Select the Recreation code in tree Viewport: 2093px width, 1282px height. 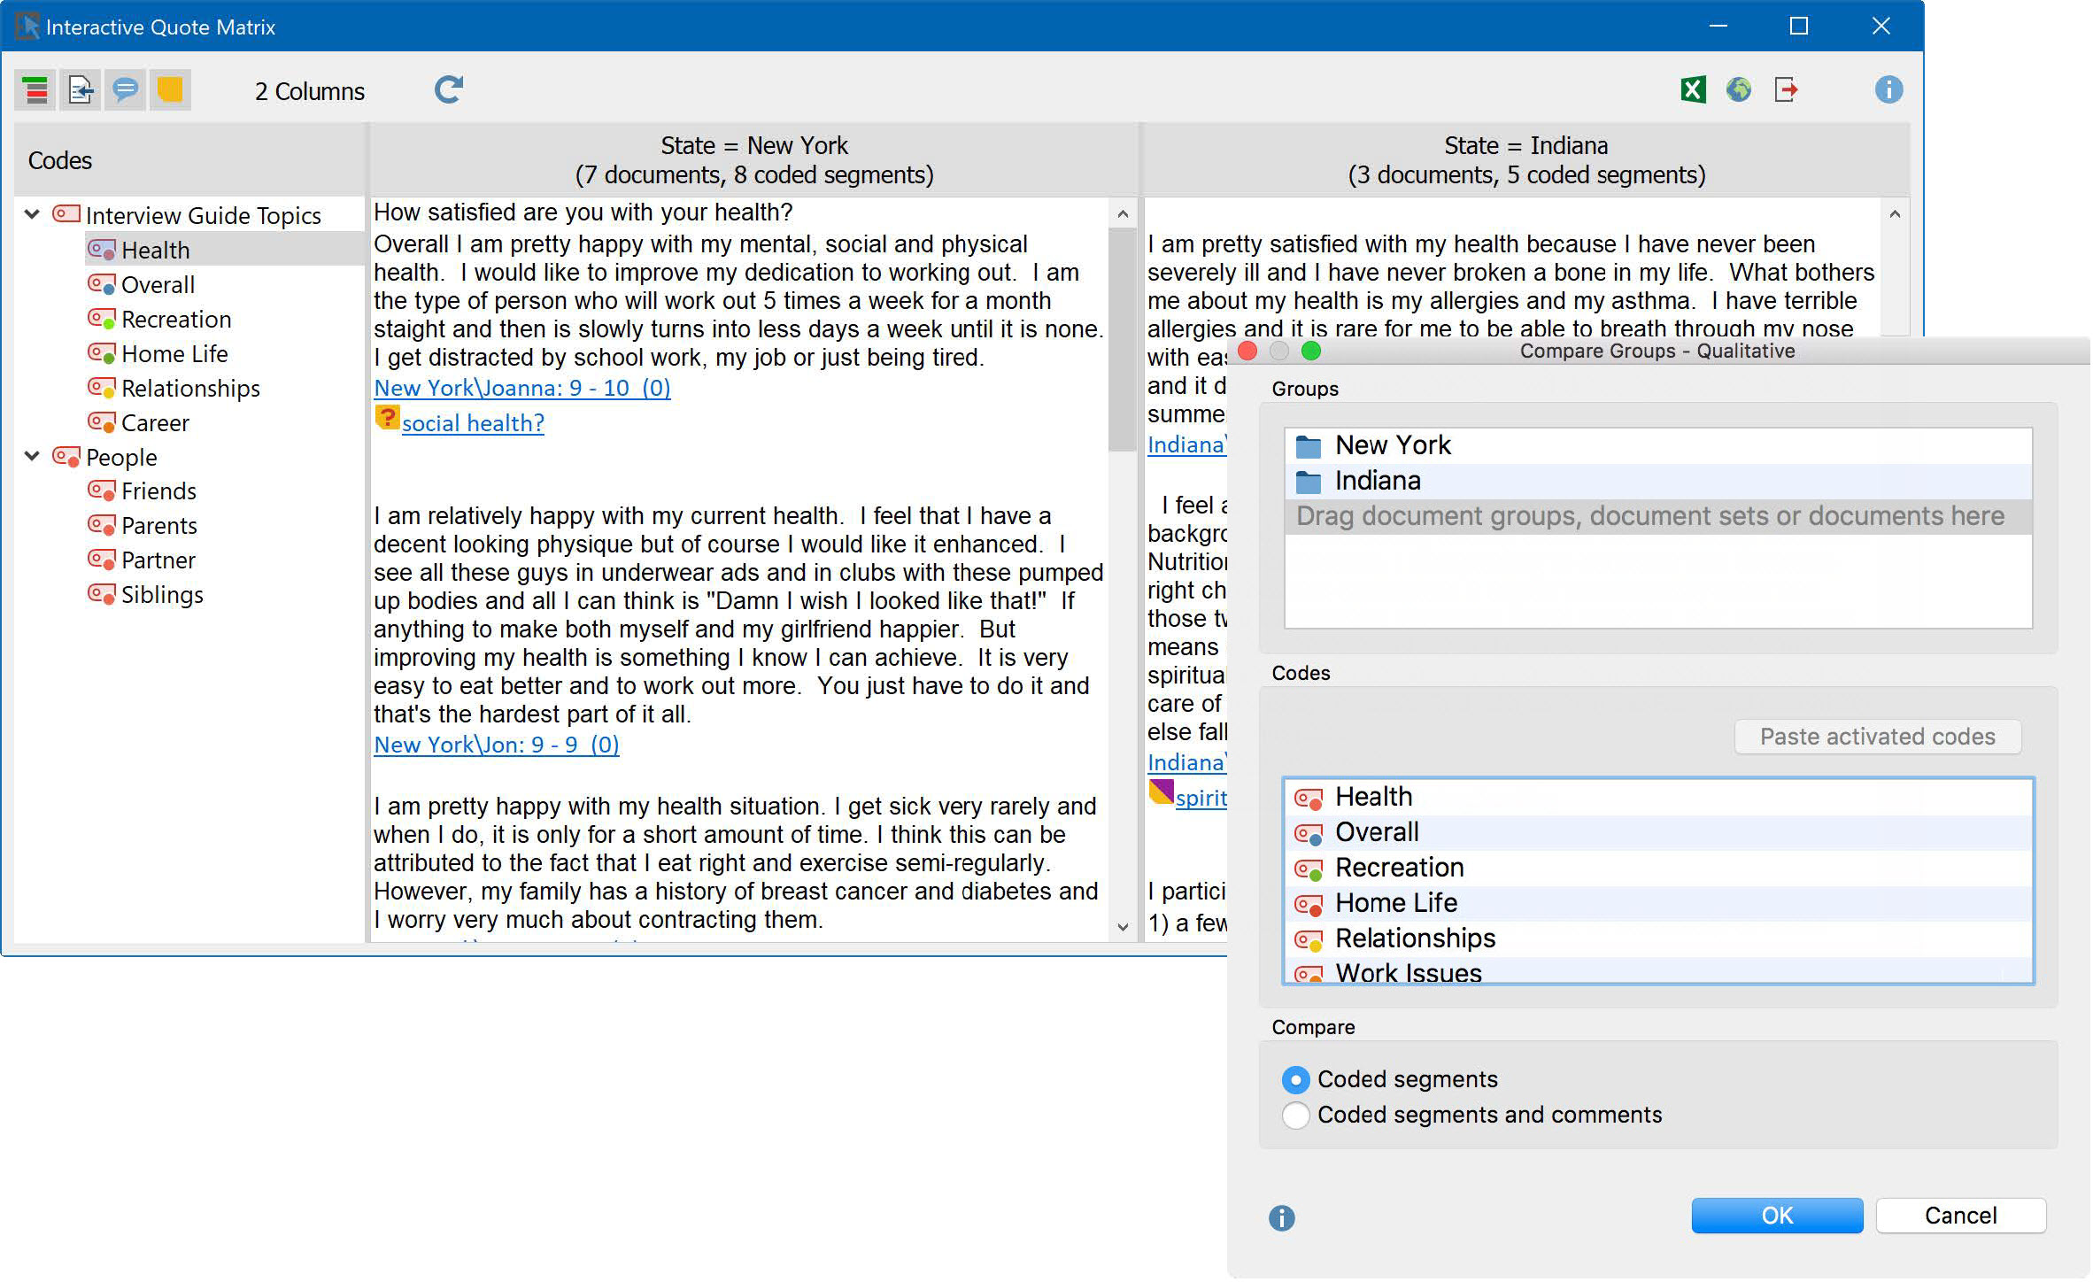[x=176, y=320]
